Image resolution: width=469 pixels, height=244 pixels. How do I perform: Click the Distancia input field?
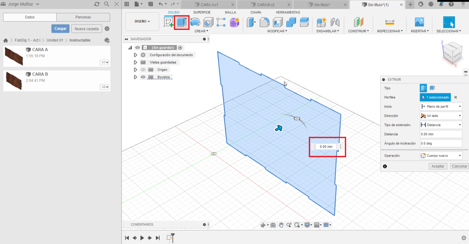click(x=441, y=134)
